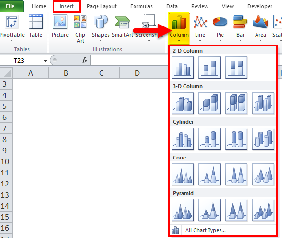The width and height of the screenshot is (282, 238).
Task: Select column C header
Action: pos(102,73)
